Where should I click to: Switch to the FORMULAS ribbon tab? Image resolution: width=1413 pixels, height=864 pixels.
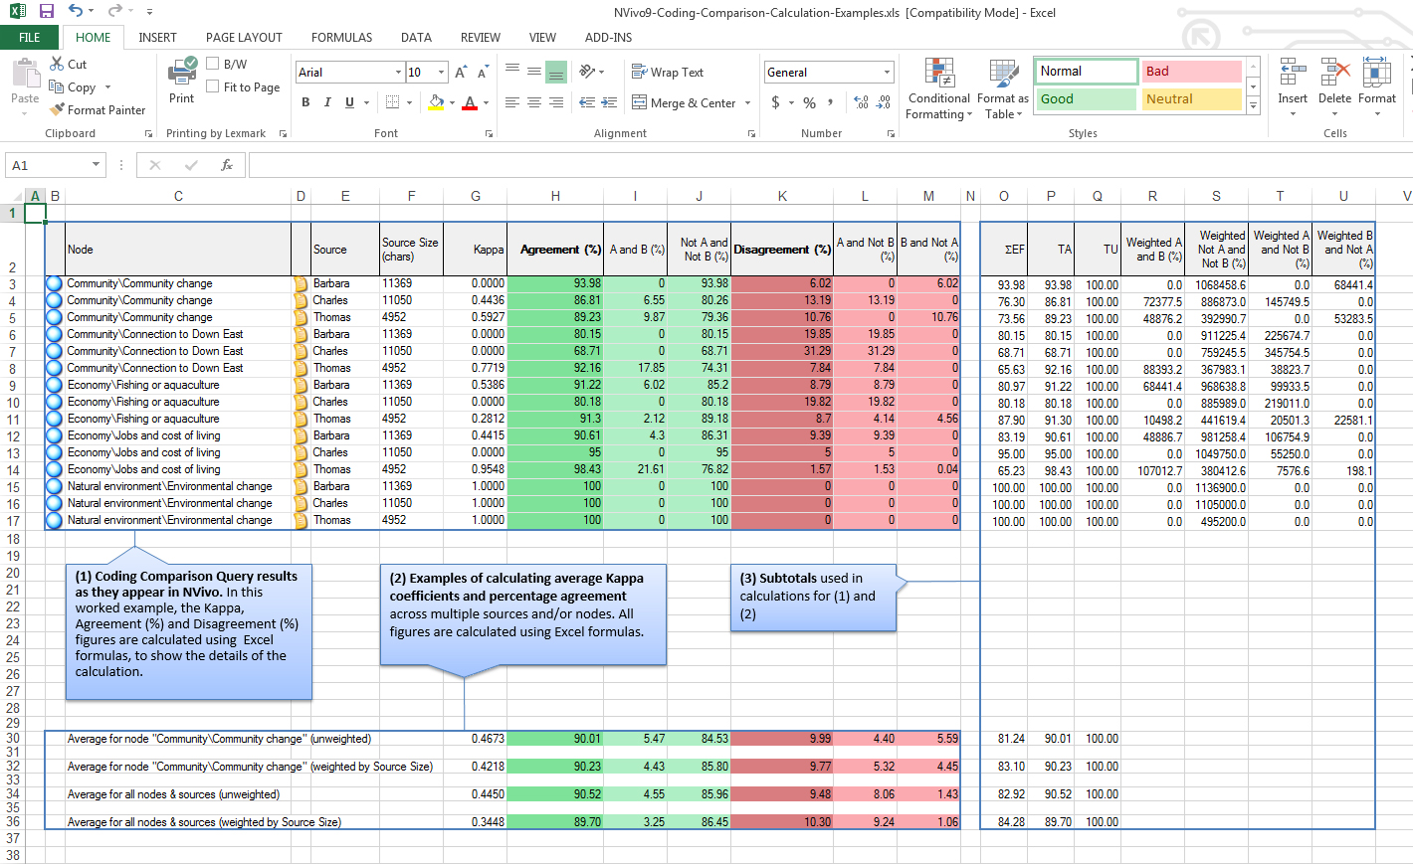tap(341, 38)
